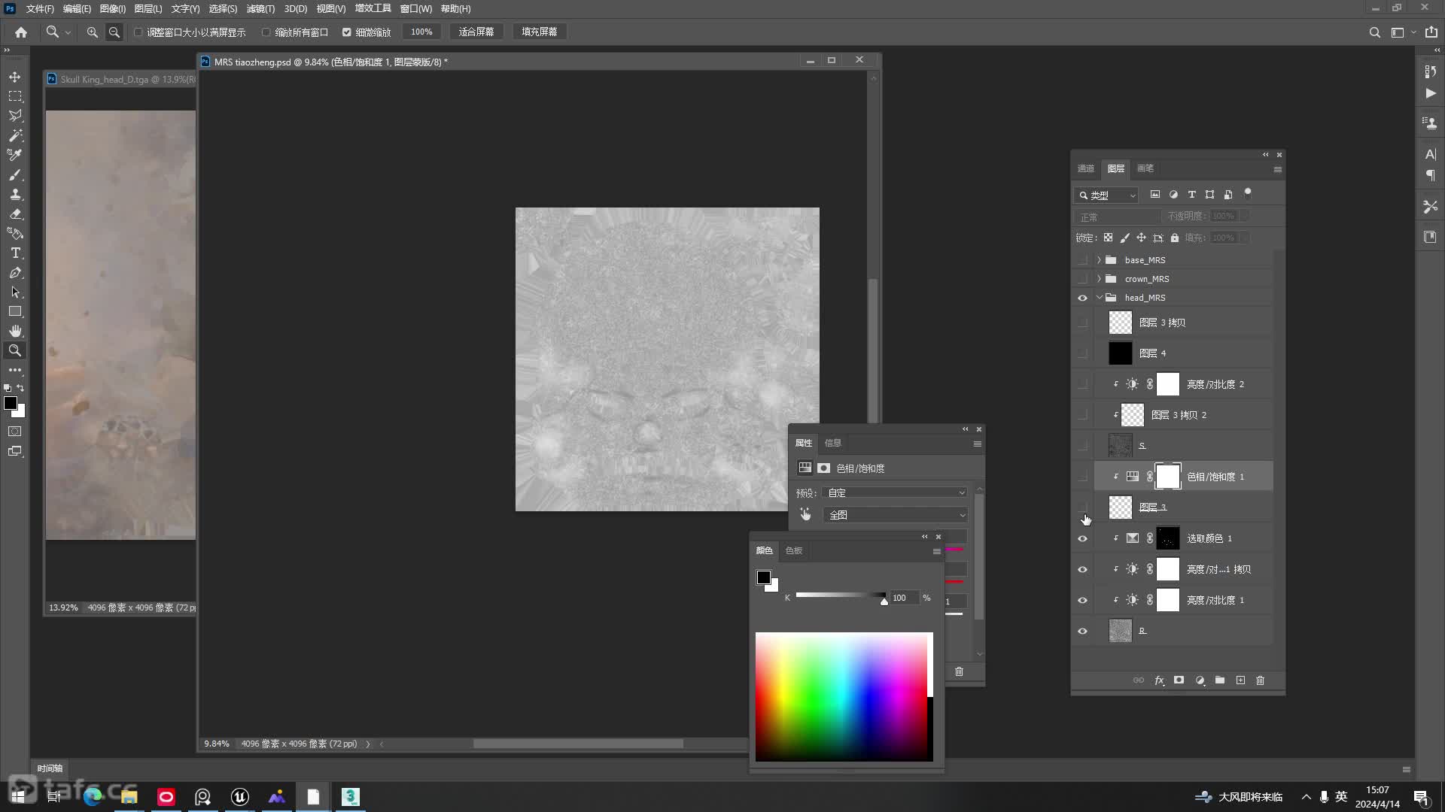Select the Horizontal Type tool
Viewport: 1445px width, 812px height.
(x=15, y=253)
